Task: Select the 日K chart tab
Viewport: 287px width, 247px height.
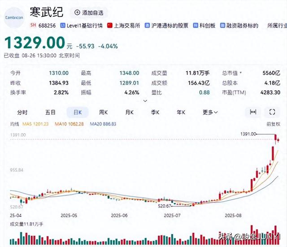Action: click(78, 112)
